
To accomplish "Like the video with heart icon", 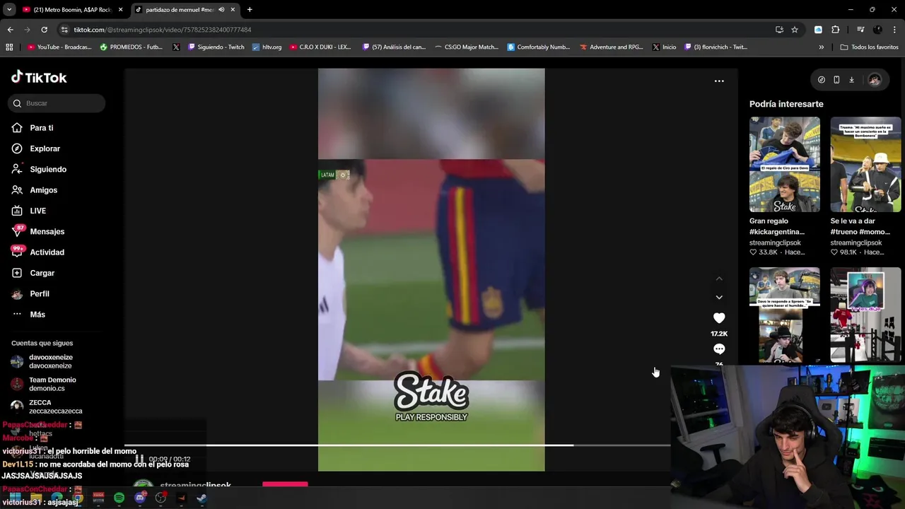I will (719, 318).
